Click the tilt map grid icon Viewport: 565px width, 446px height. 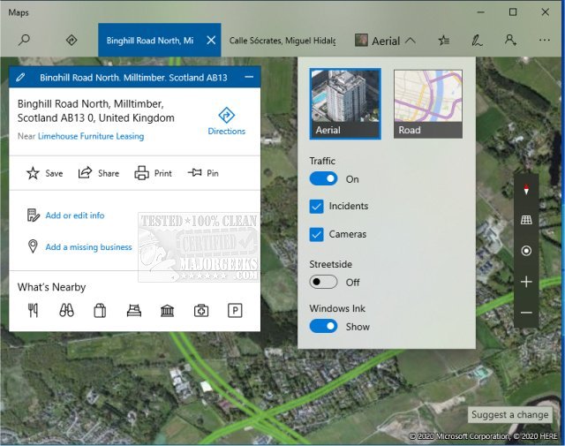coord(526,220)
